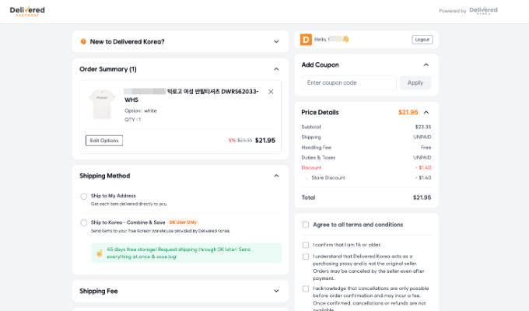Click the orange D profile avatar

click(306, 40)
